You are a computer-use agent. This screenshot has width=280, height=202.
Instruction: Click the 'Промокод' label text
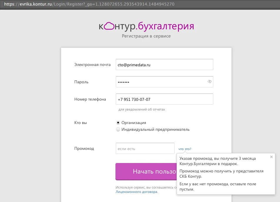(84, 148)
